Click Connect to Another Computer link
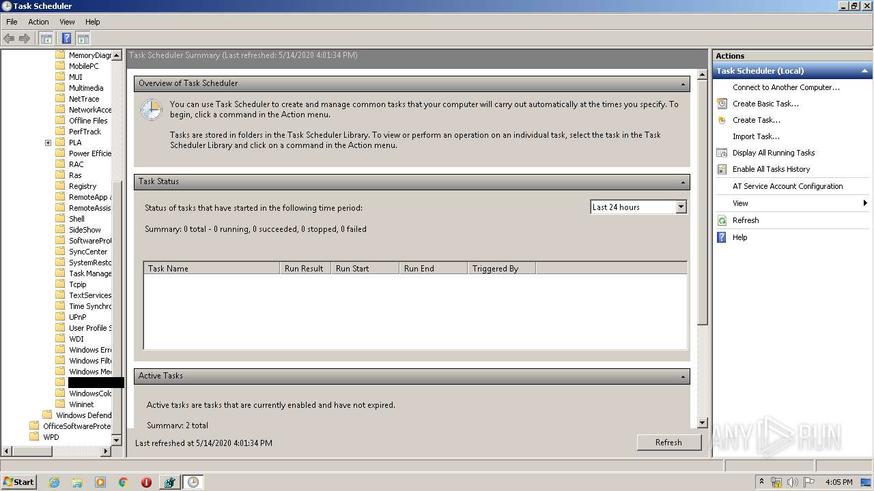The width and height of the screenshot is (874, 491). (786, 87)
